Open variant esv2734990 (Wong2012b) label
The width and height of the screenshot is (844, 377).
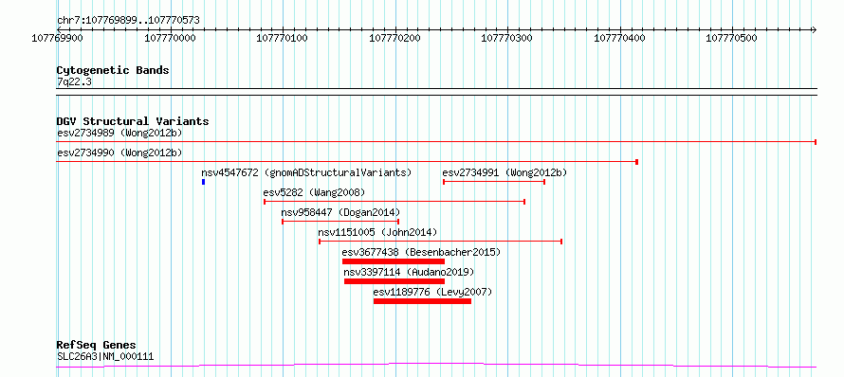[119, 153]
